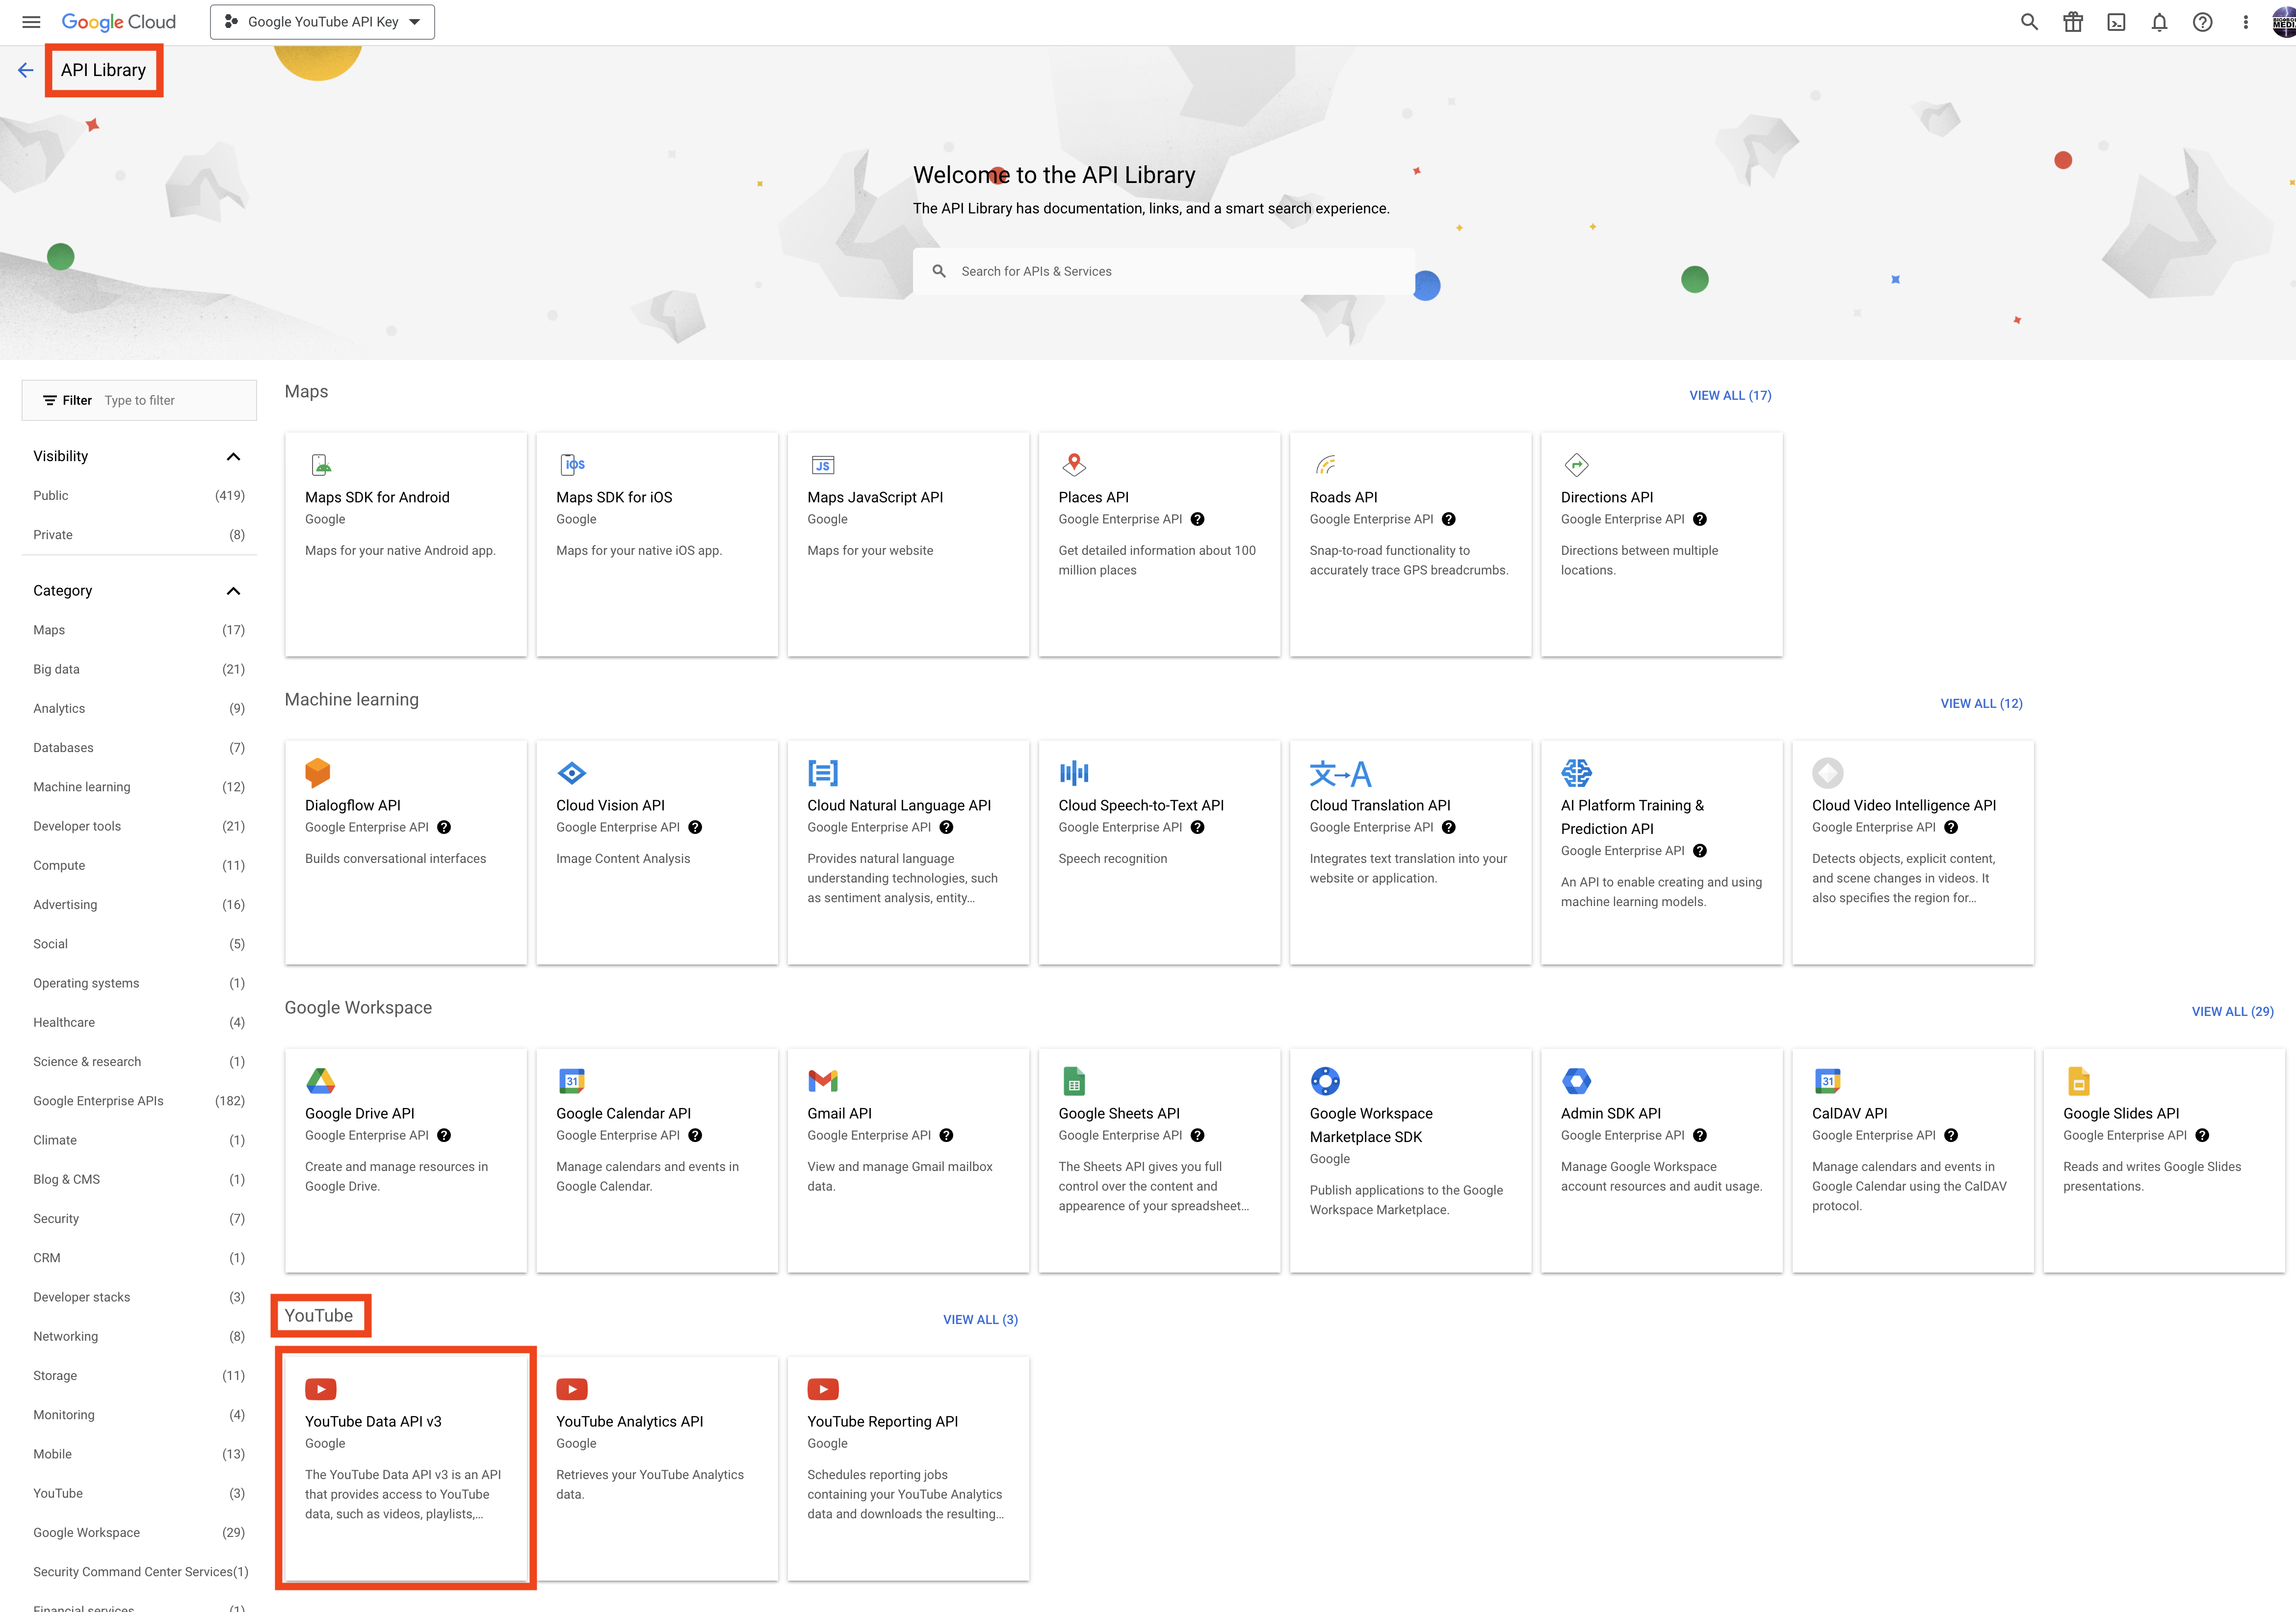Image resolution: width=2296 pixels, height=1612 pixels.
Task: Click the search magnifier icon in top bar
Action: point(2029,22)
